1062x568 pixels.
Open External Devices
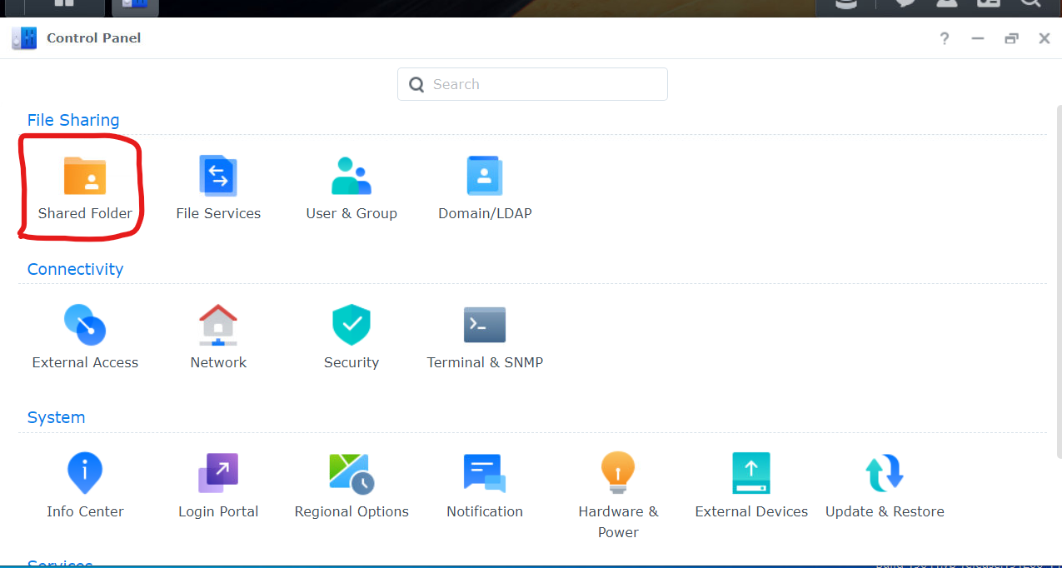[x=751, y=486]
